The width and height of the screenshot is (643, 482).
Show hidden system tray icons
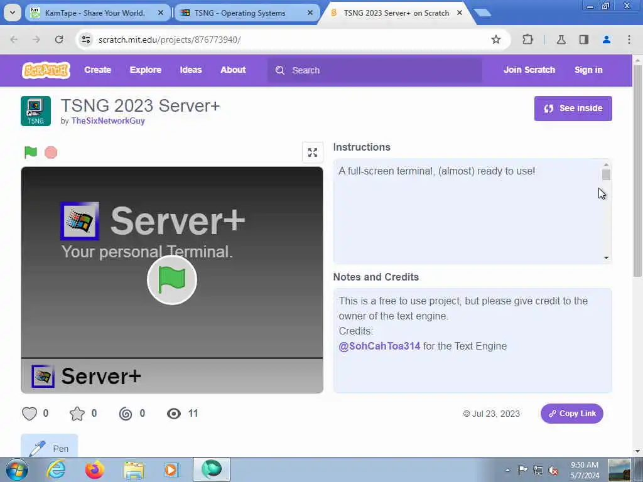coord(507,470)
